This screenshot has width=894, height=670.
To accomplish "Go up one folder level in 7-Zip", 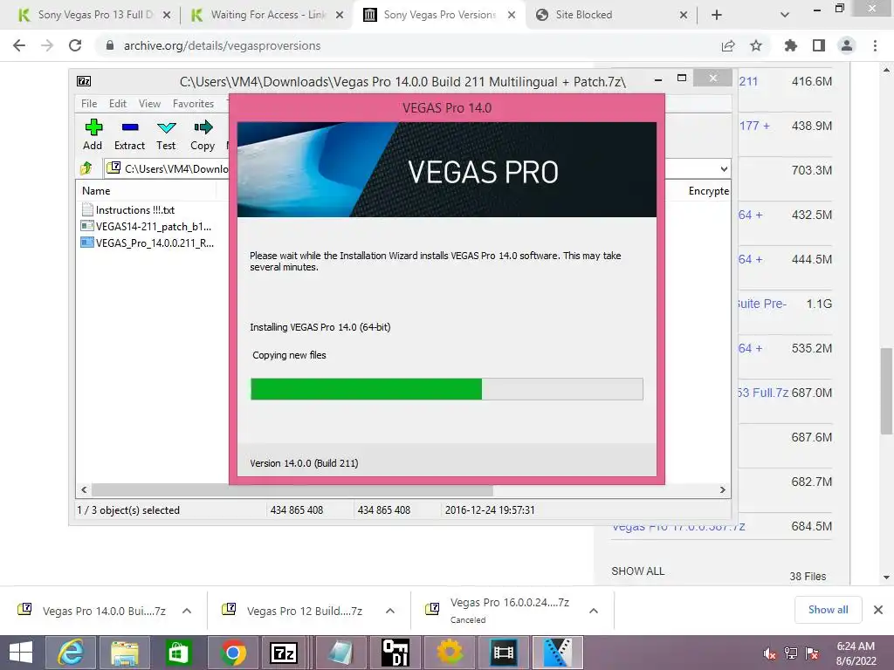I will [86, 168].
